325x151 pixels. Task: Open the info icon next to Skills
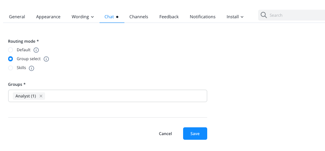pos(31,68)
